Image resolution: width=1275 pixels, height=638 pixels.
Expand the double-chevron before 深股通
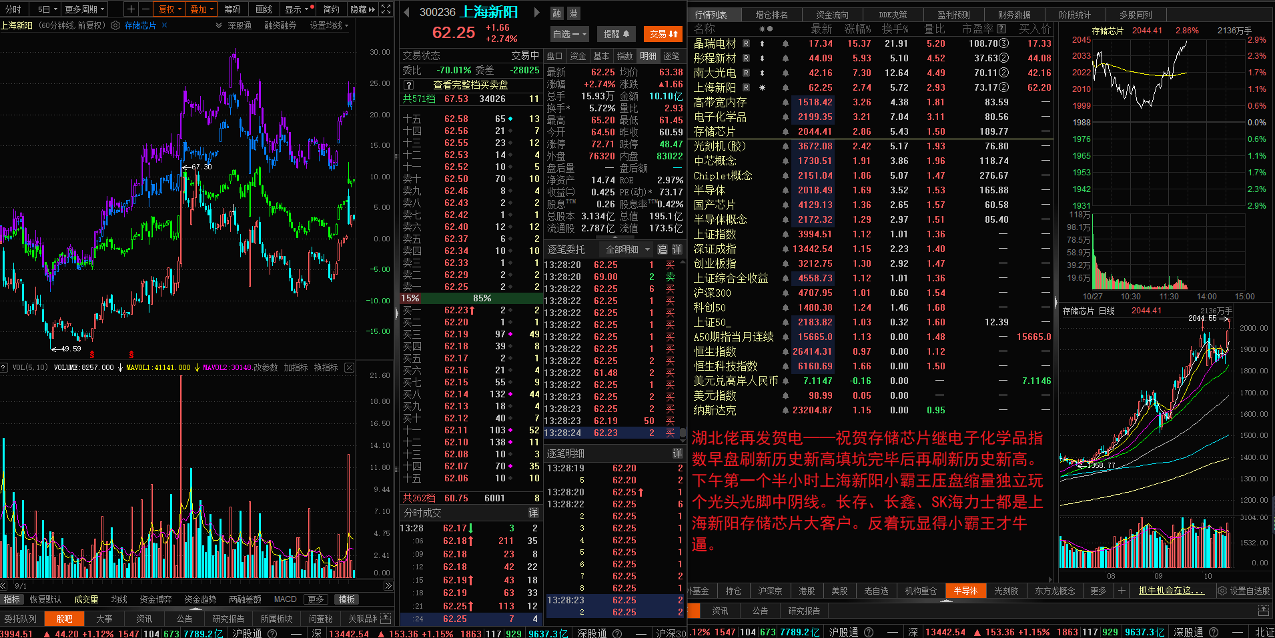219,25
